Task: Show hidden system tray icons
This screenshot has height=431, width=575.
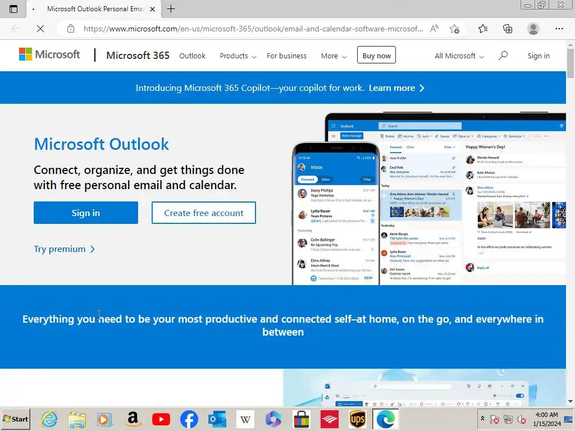Action: coord(482,419)
